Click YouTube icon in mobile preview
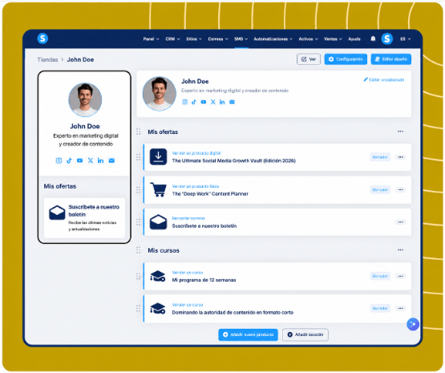Image resolution: width=445 pixels, height=373 pixels. tap(79, 160)
